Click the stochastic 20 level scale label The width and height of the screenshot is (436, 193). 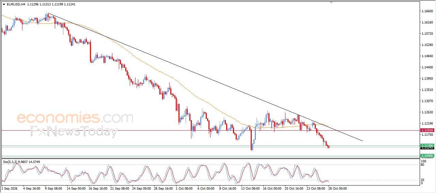click(423, 180)
